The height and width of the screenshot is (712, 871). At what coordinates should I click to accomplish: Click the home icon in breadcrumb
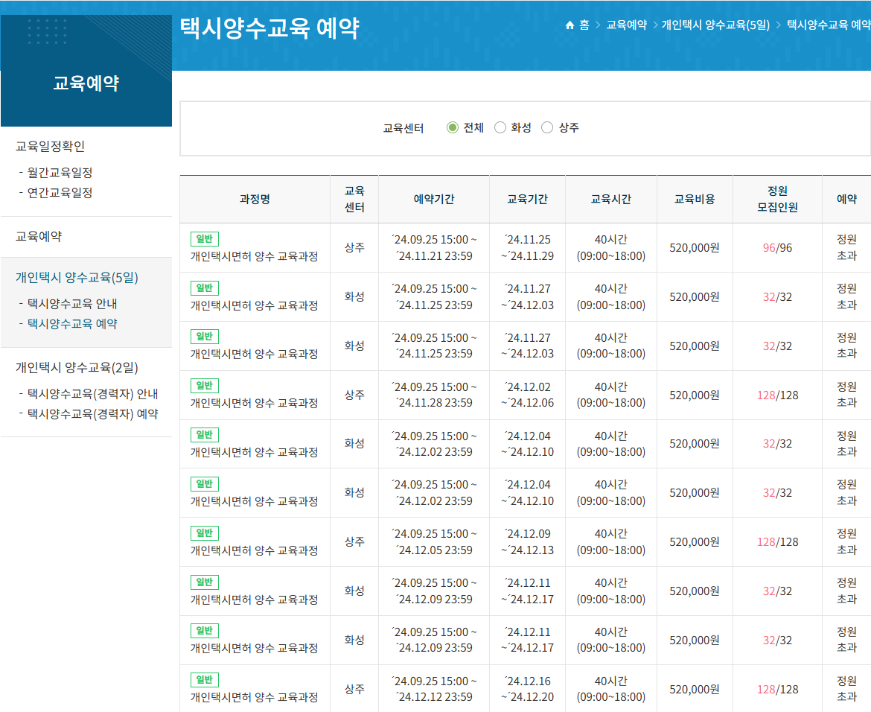point(569,25)
